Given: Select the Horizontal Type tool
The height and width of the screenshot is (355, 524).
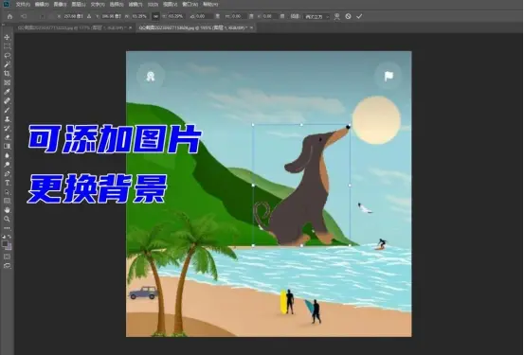Looking at the screenshot, I should point(7,183).
